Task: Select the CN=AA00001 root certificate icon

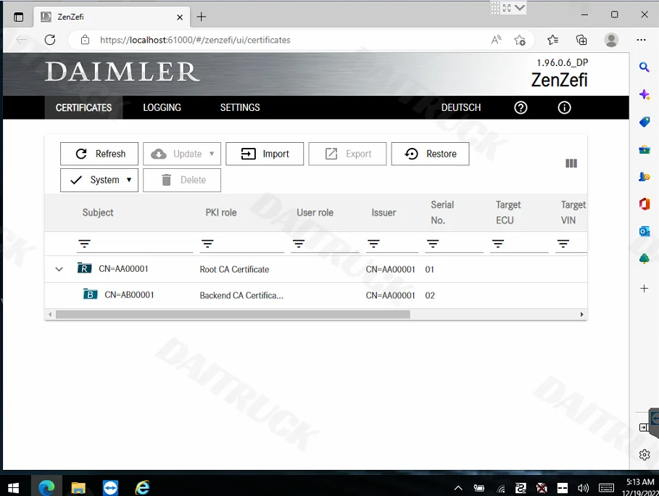Action: pyautogui.click(x=85, y=268)
